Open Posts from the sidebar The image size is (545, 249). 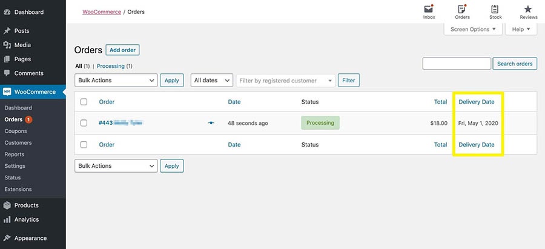coord(22,31)
